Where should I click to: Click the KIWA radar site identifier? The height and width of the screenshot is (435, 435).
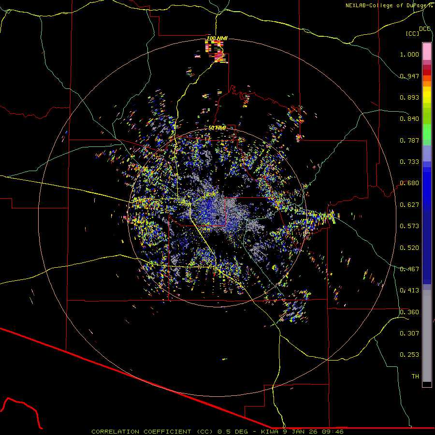[270, 432]
